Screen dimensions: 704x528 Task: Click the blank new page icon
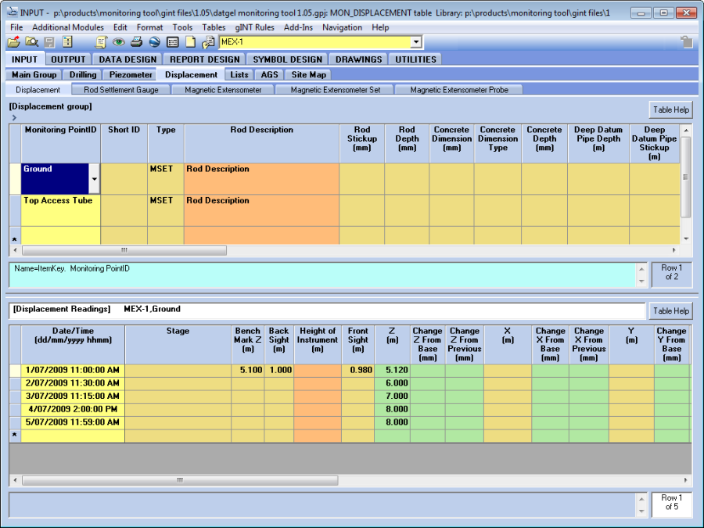(x=190, y=42)
